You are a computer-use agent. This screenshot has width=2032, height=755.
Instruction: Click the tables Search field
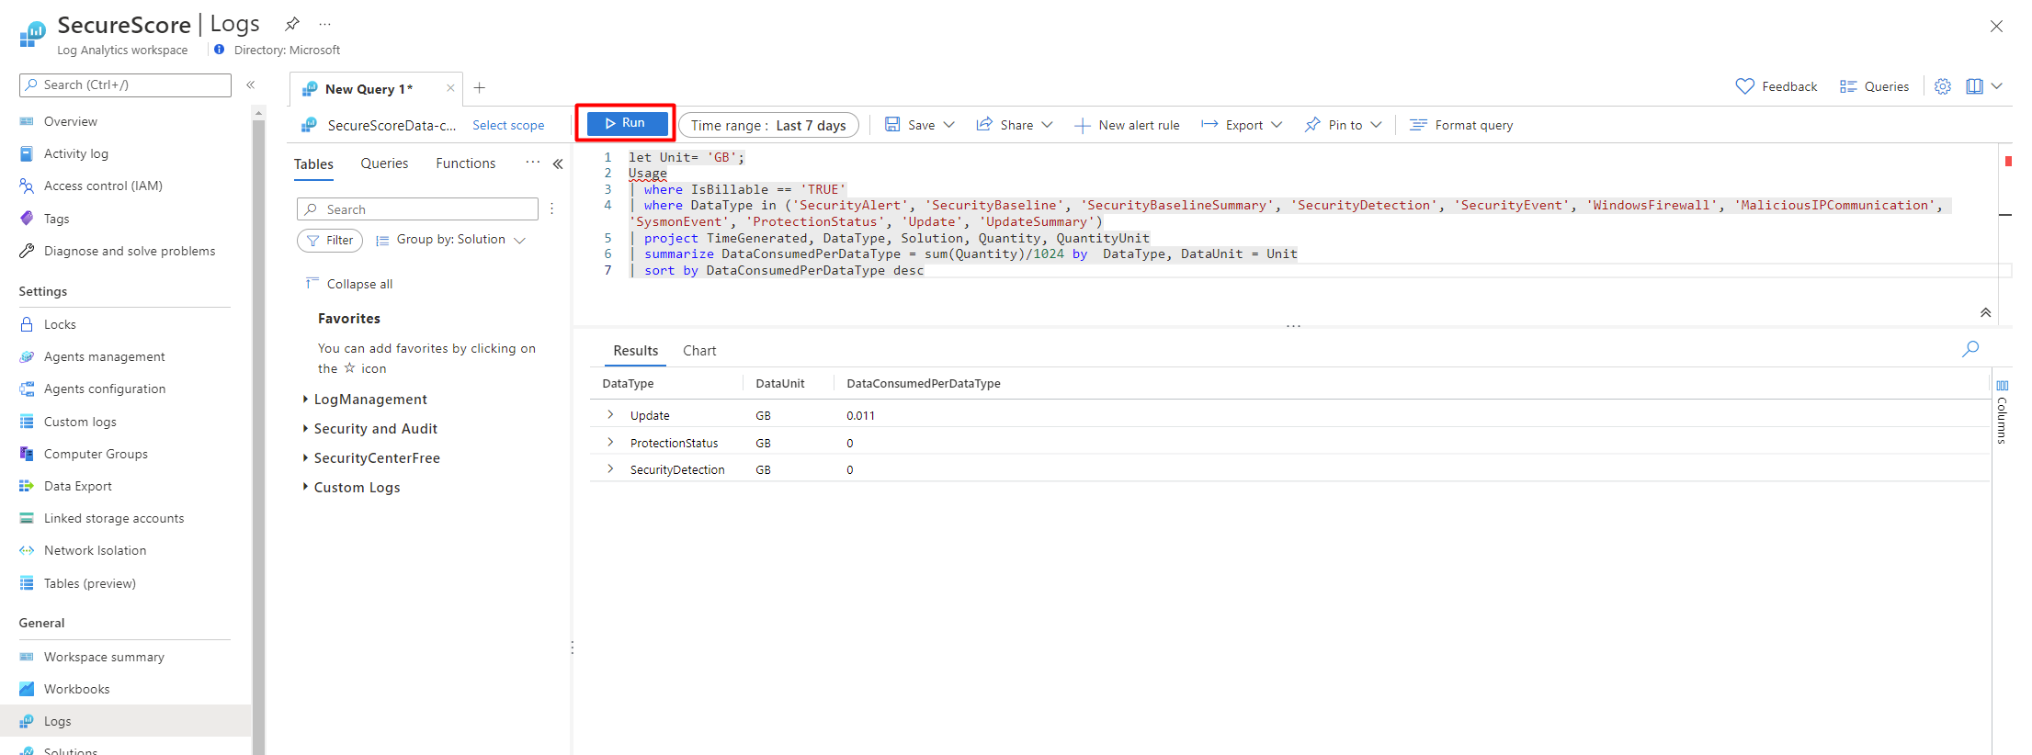(x=417, y=209)
